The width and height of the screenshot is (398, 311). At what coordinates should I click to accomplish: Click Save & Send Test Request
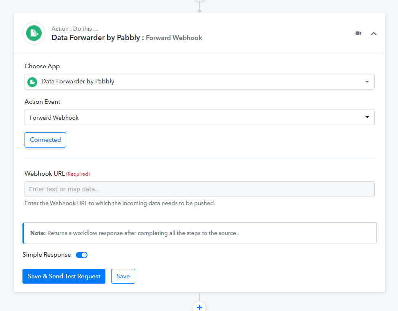64,276
